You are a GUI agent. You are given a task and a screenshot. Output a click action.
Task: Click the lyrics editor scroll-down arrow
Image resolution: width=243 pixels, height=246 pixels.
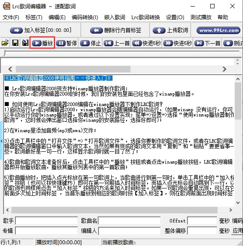[x=238, y=203]
